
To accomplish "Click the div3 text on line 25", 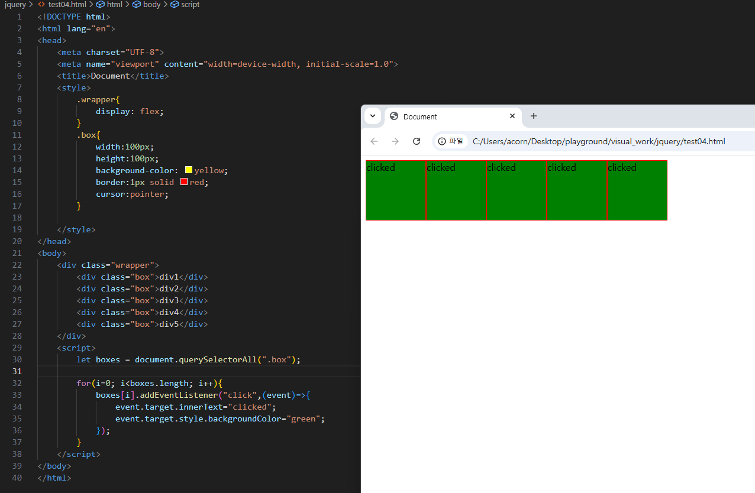I will 169,300.
